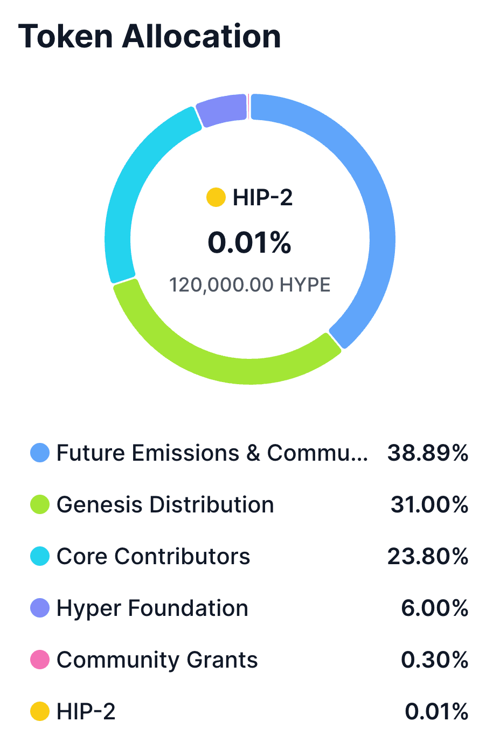Click the Genesis Distribution legend label
The height and width of the screenshot is (749, 500).
pos(165,505)
